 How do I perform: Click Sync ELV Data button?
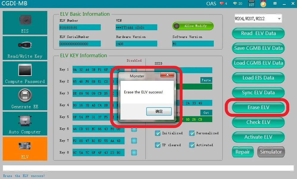[x=258, y=92]
